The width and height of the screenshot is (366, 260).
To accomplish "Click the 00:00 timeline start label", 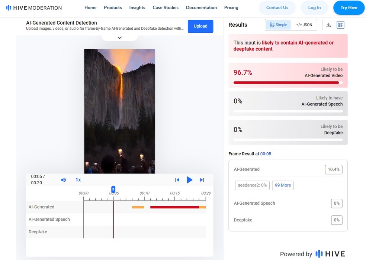I will coord(84,193).
